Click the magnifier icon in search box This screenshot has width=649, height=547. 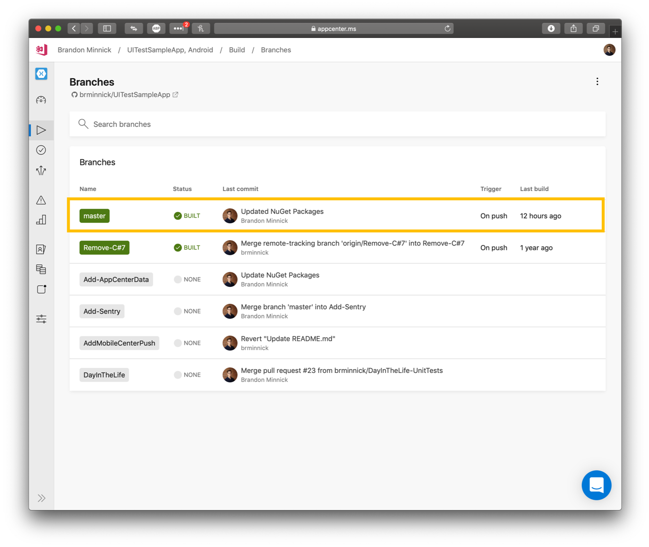tap(83, 124)
